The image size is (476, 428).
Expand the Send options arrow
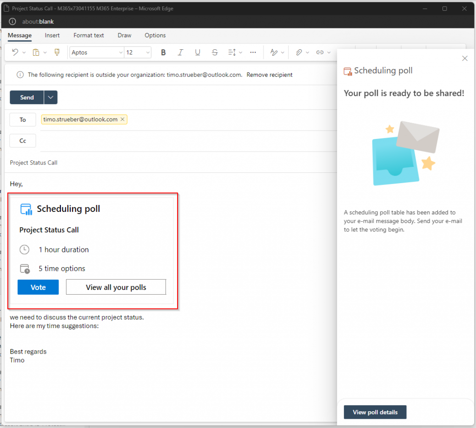click(51, 98)
